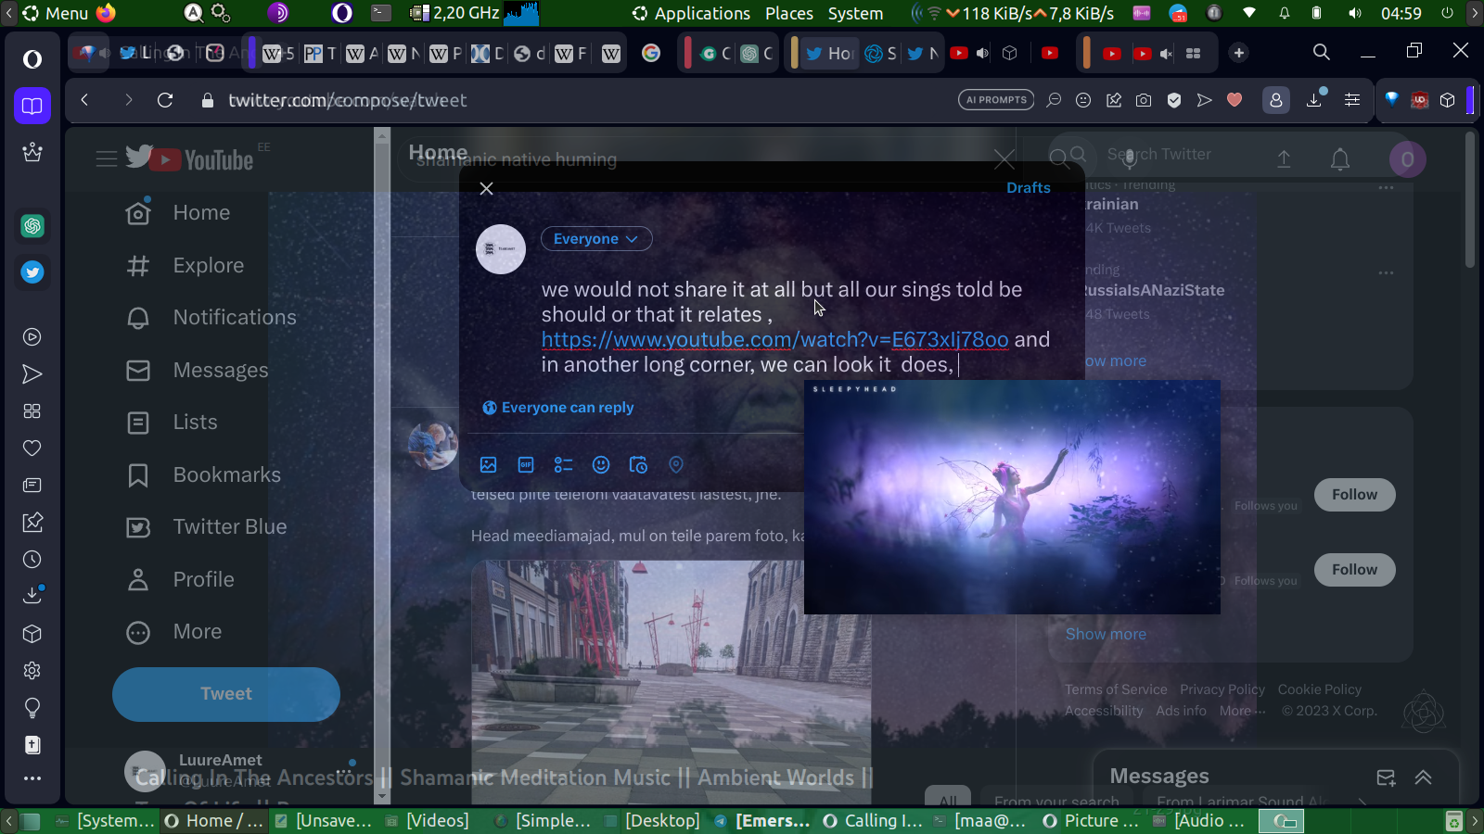The height and width of the screenshot is (834, 1484).
Task: Add a poll to the tweet
Action: pos(563,465)
